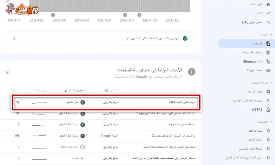275x165 pixels.
Task: Open the Performance trend-line icon
Action: [268, 13]
